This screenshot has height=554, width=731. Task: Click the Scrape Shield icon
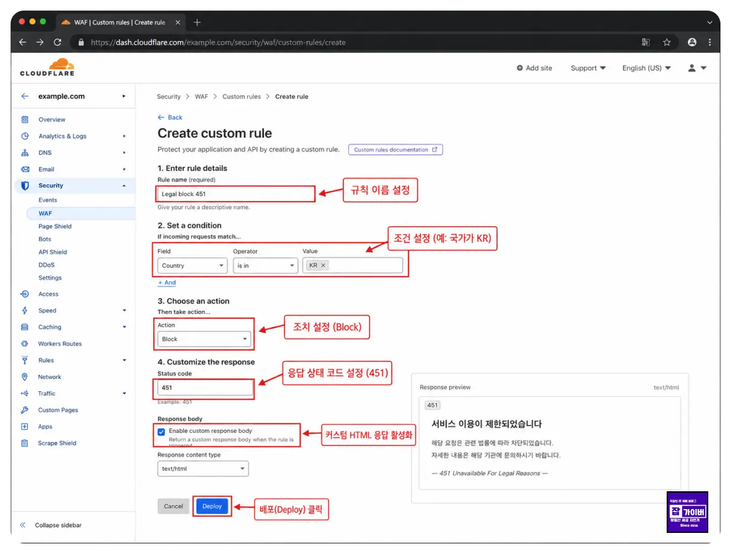point(24,443)
